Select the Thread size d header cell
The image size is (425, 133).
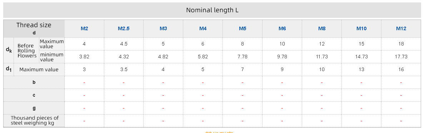click(34, 28)
